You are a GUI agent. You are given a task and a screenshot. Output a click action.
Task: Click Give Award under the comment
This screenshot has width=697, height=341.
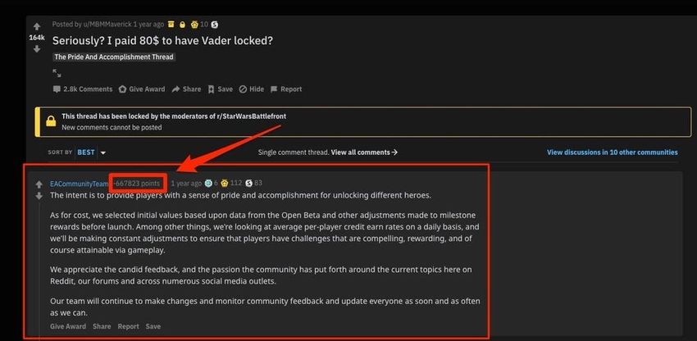68,326
